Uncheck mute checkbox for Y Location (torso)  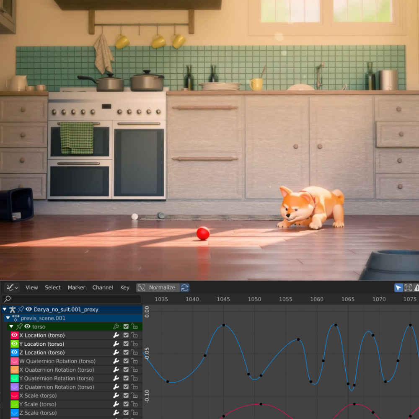126,344
